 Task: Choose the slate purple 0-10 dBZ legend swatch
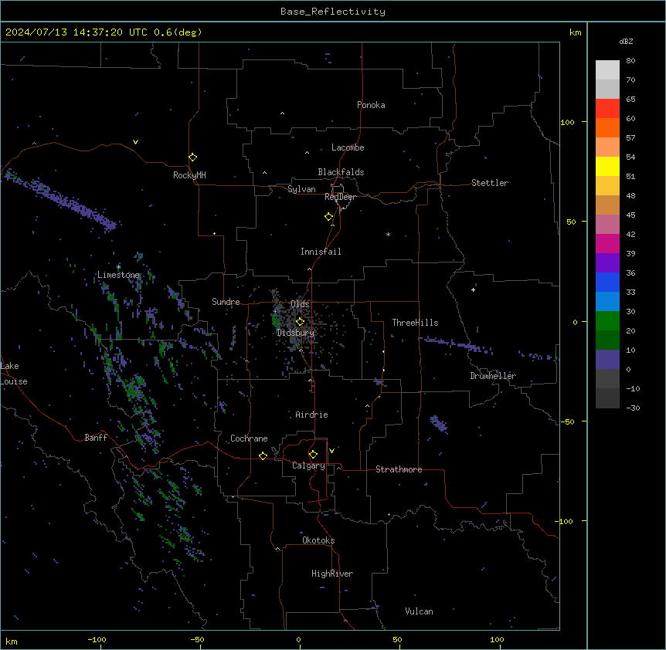point(607,360)
